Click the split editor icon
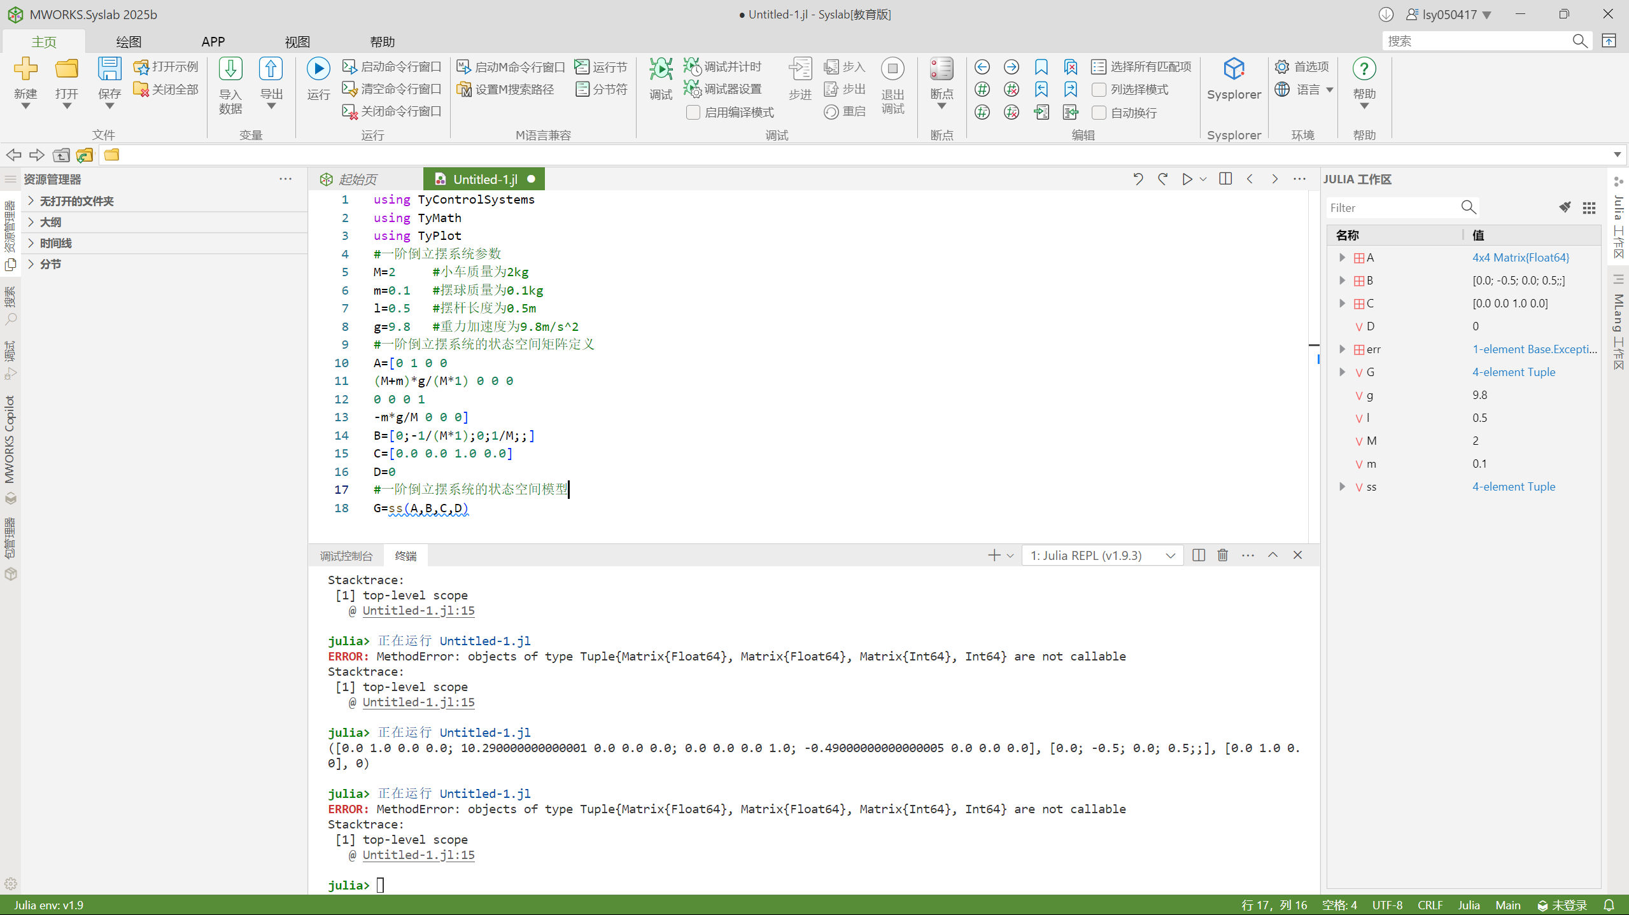This screenshot has height=915, width=1629. [1225, 179]
